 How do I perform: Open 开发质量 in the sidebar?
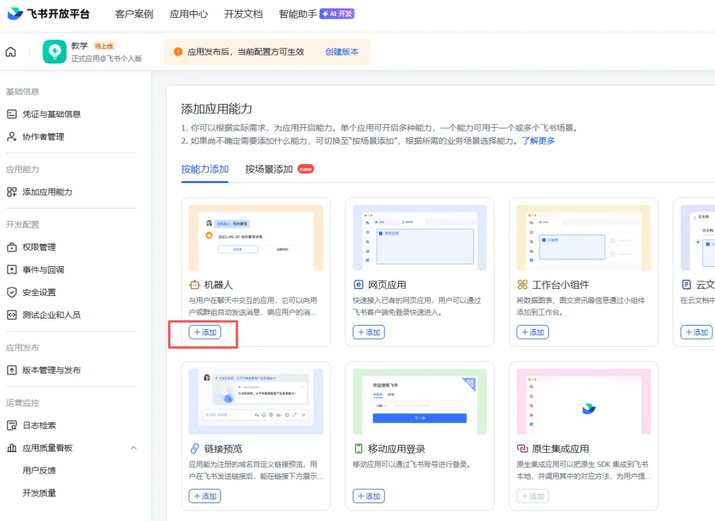click(39, 493)
